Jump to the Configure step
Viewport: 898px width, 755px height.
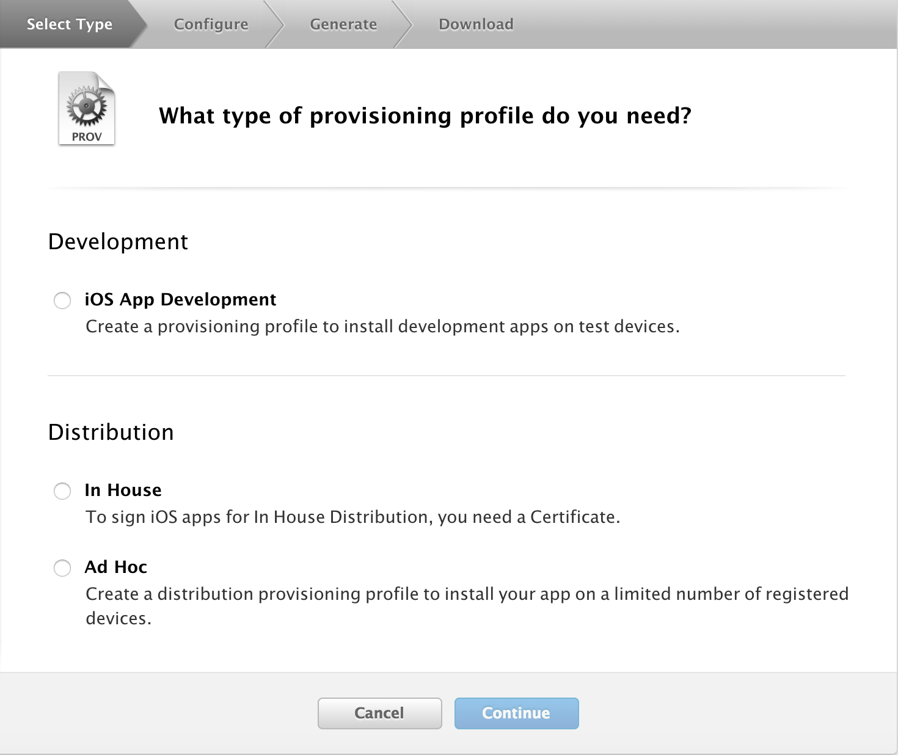pyautogui.click(x=211, y=24)
